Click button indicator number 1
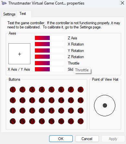 tap(13, 90)
